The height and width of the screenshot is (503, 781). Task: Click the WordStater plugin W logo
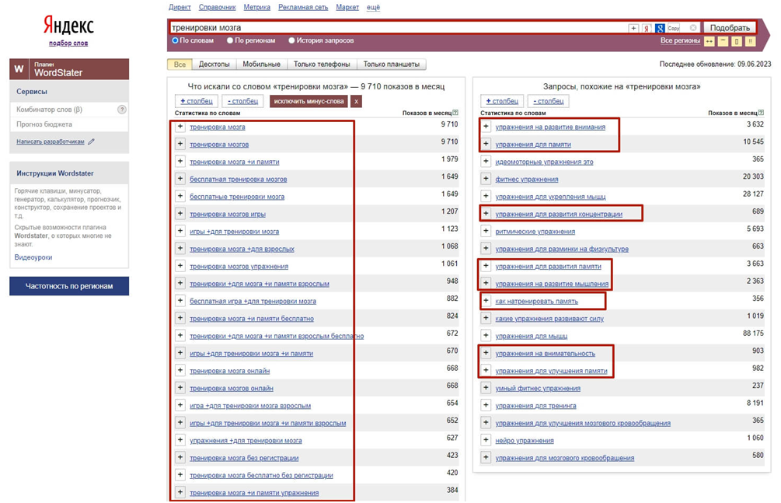coord(19,69)
